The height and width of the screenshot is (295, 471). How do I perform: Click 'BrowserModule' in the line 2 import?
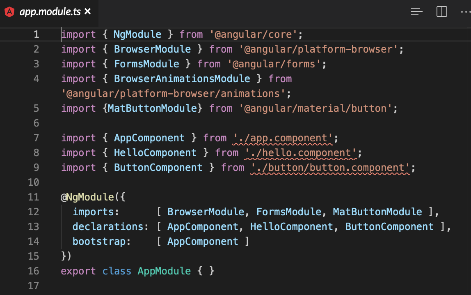152,49
